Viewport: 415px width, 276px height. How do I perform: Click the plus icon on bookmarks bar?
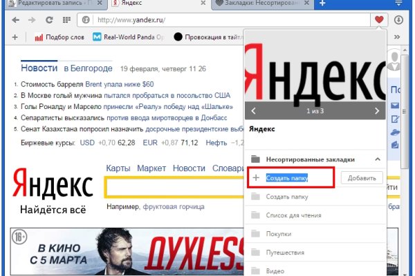click(x=15, y=37)
